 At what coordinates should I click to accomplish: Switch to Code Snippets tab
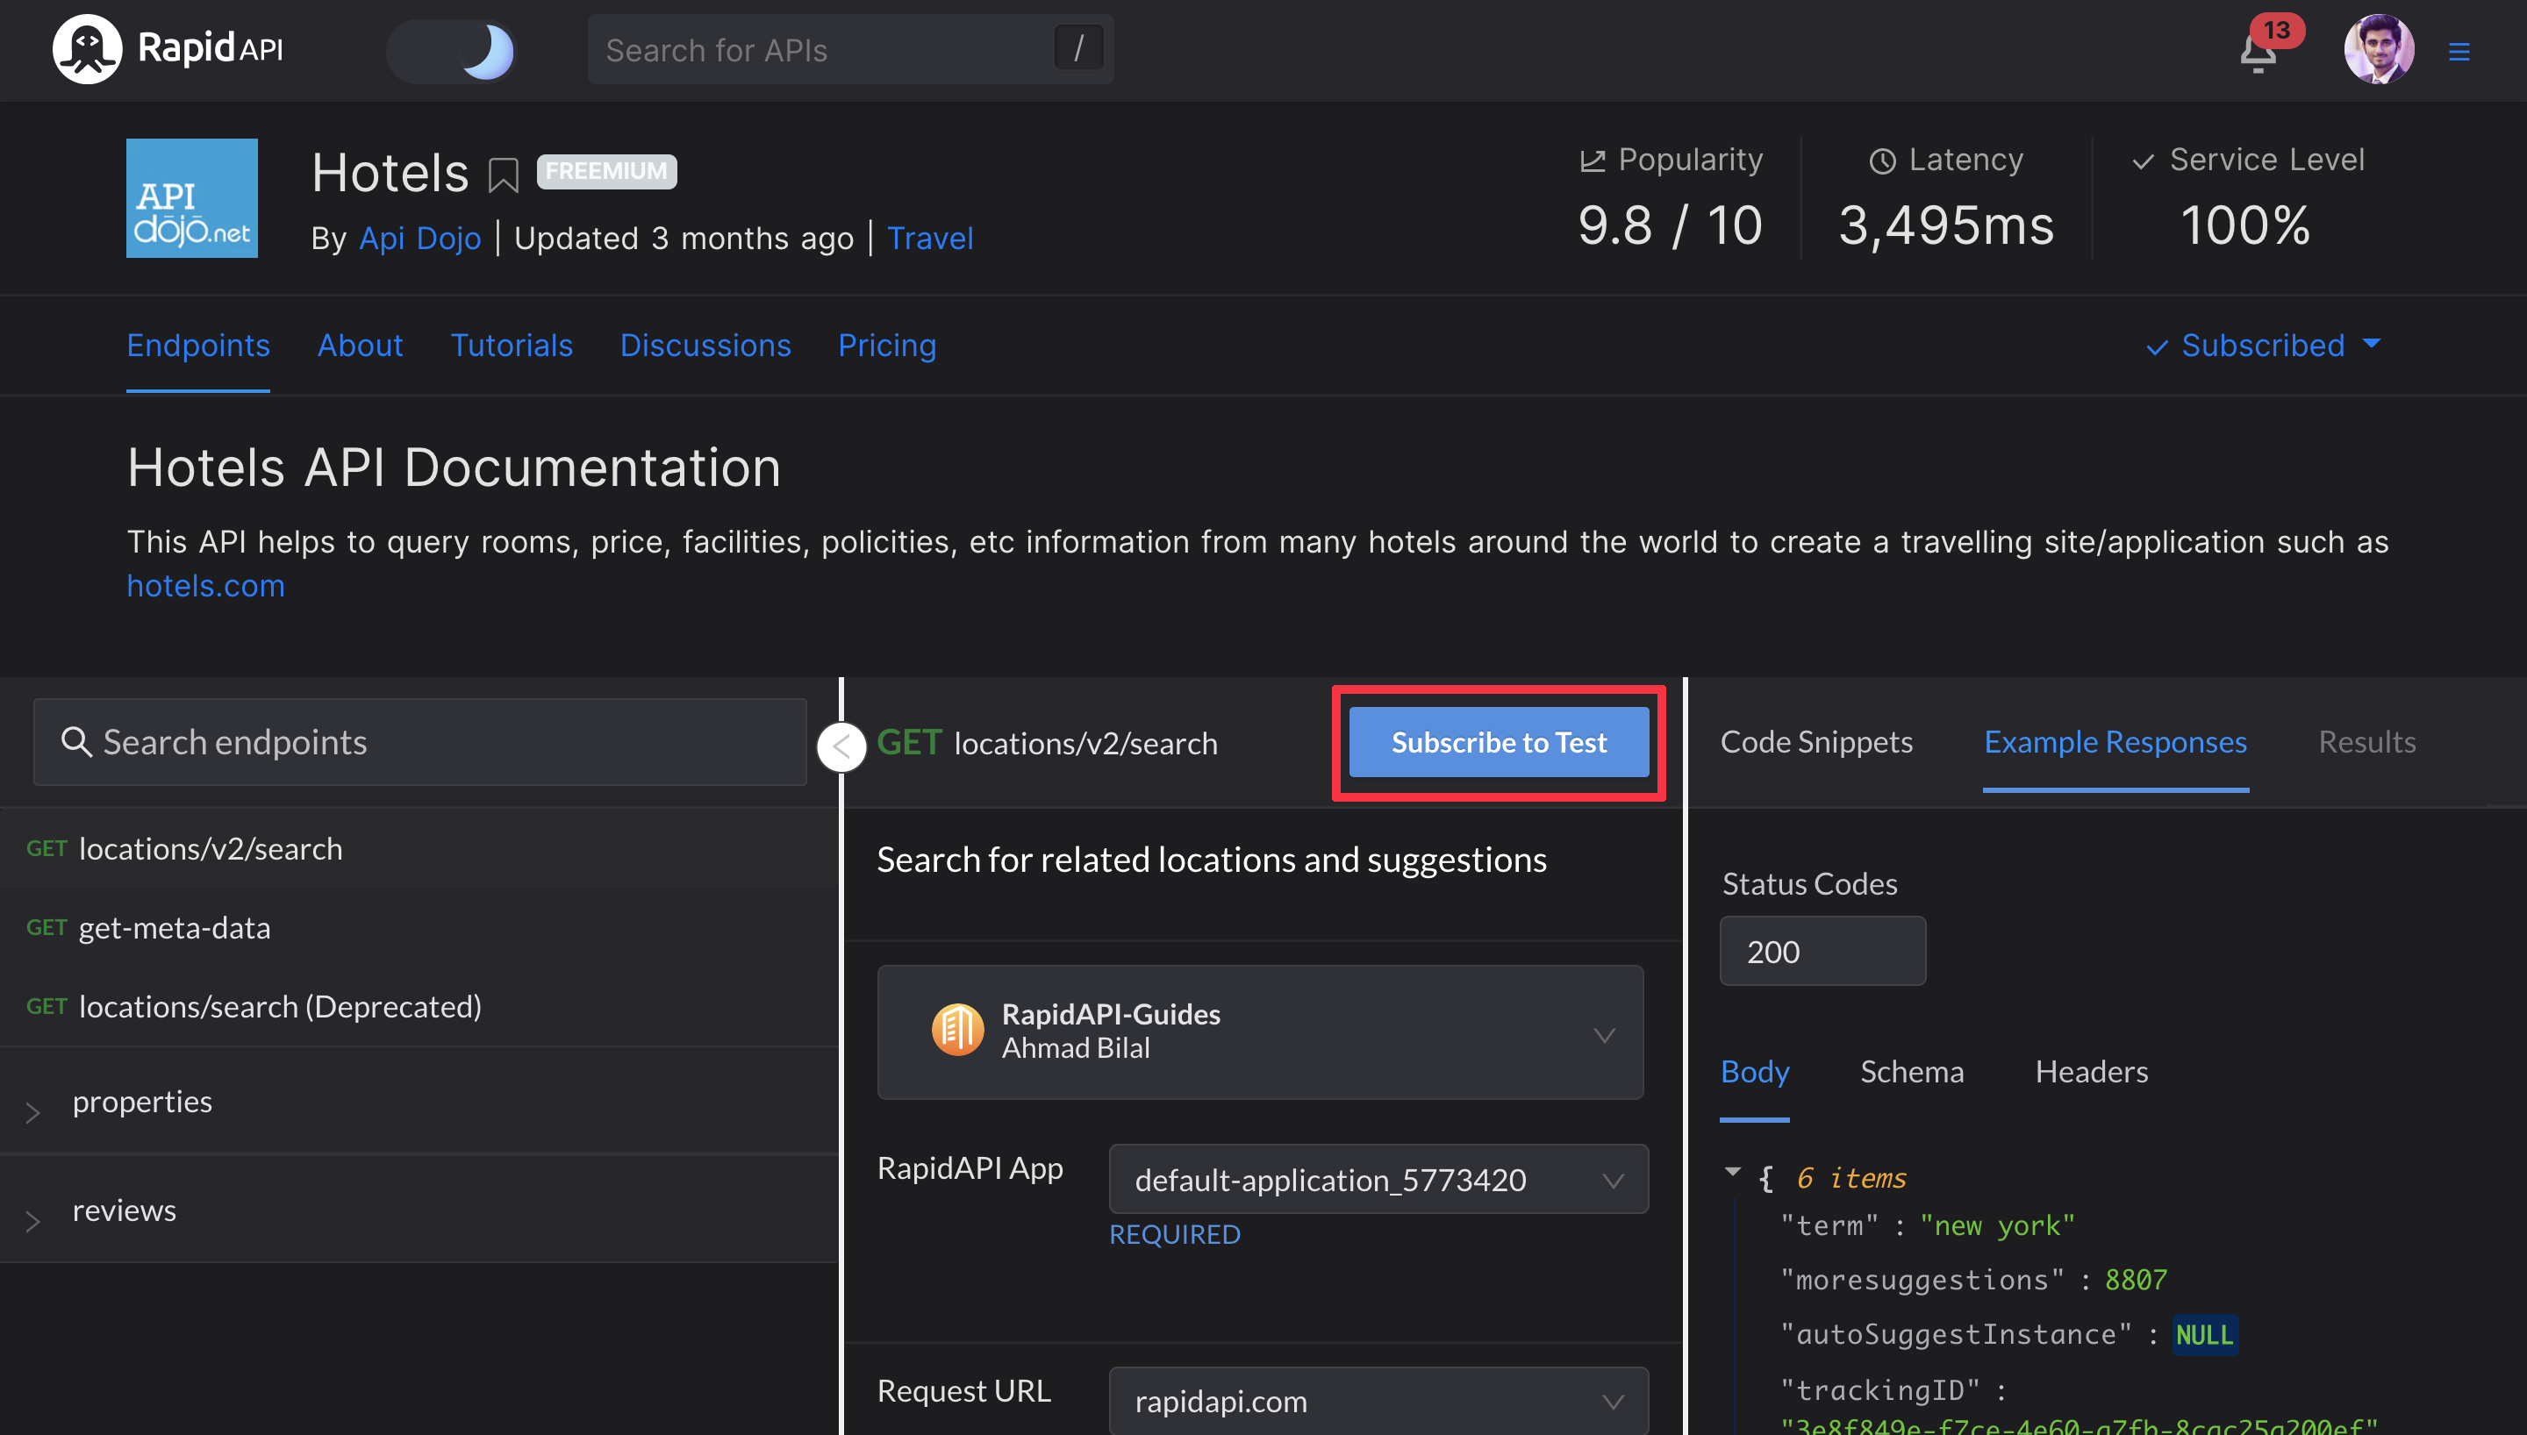[1815, 742]
